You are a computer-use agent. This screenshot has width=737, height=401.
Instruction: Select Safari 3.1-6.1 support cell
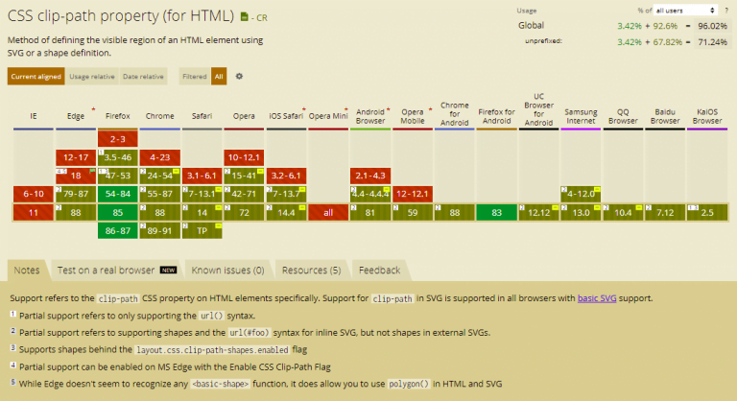202,176
